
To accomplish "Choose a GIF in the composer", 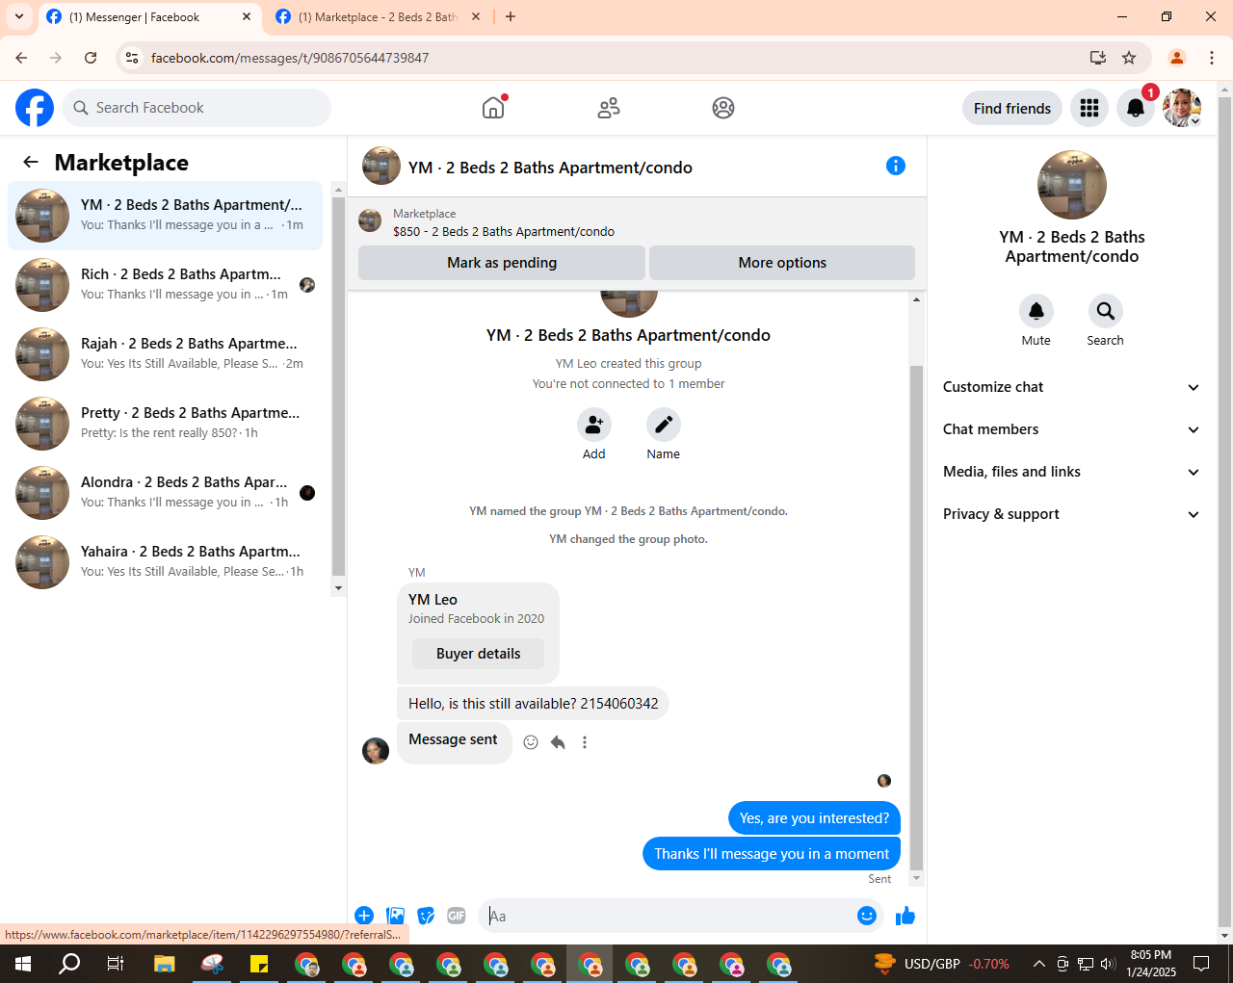I will [457, 916].
